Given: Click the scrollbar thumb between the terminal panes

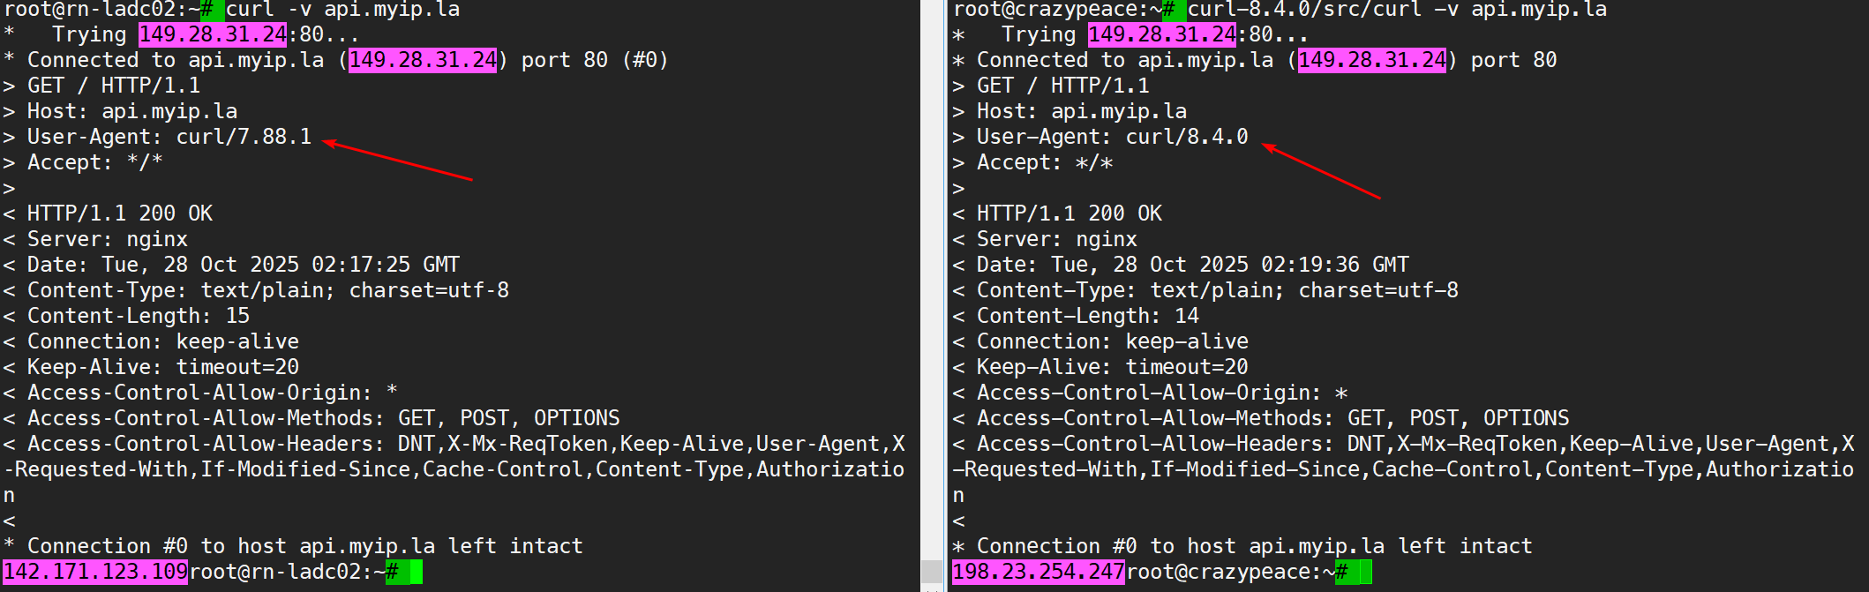Looking at the screenshot, I should (x=931, y=572).
